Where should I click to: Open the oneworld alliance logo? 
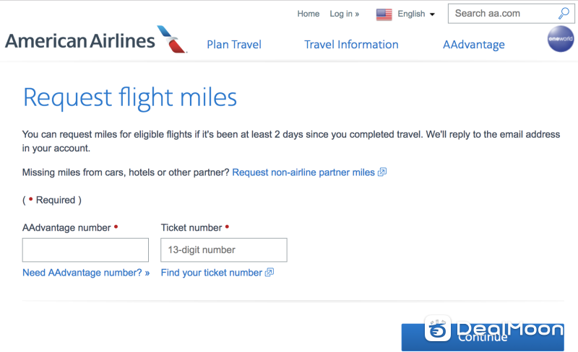561,39
